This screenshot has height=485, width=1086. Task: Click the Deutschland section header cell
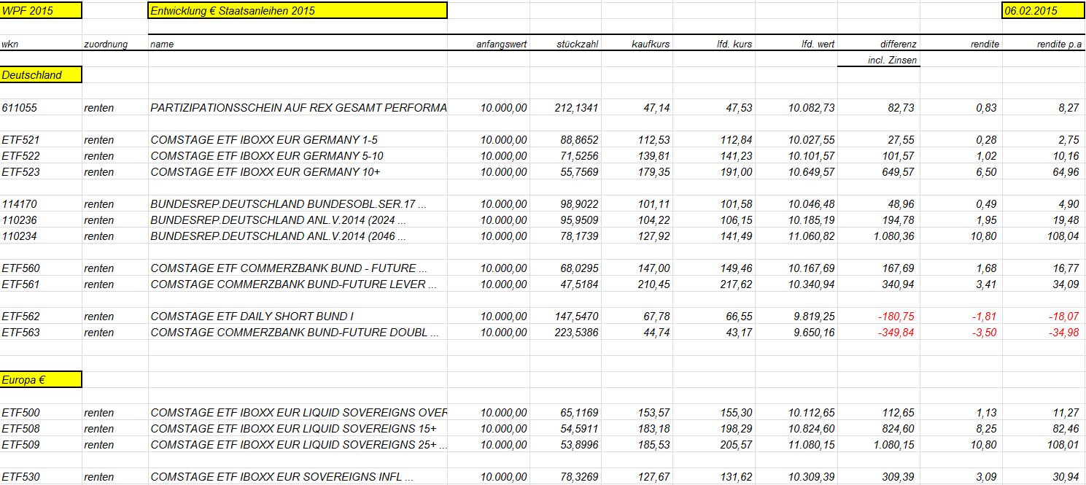point(41,74)
